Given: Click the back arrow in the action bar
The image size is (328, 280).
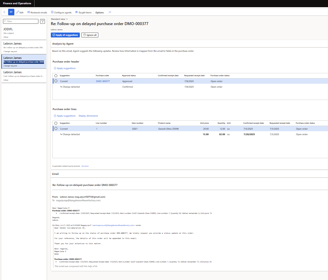Looking at the screenshot, I should coord(5,12).
